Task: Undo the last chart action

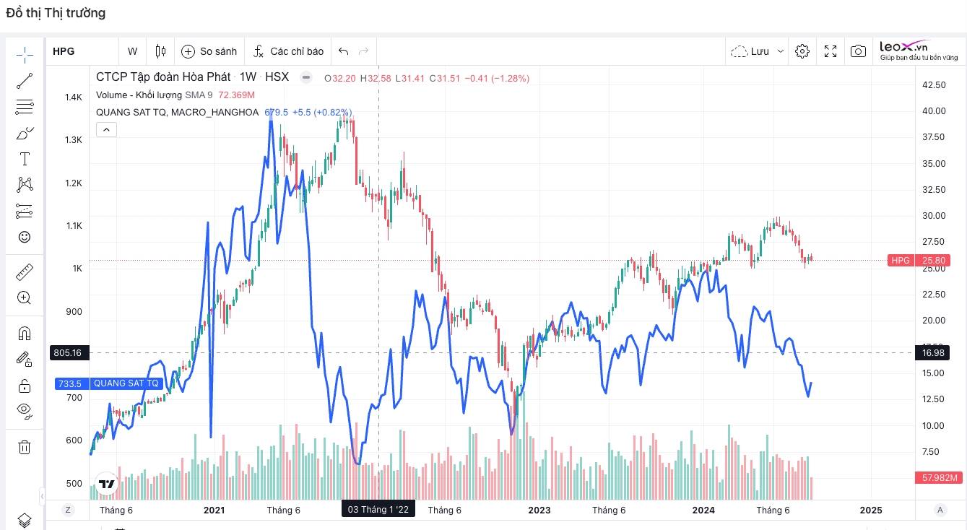Action: (344, 51)
